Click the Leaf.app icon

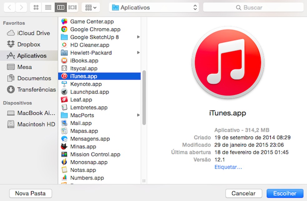64,100
